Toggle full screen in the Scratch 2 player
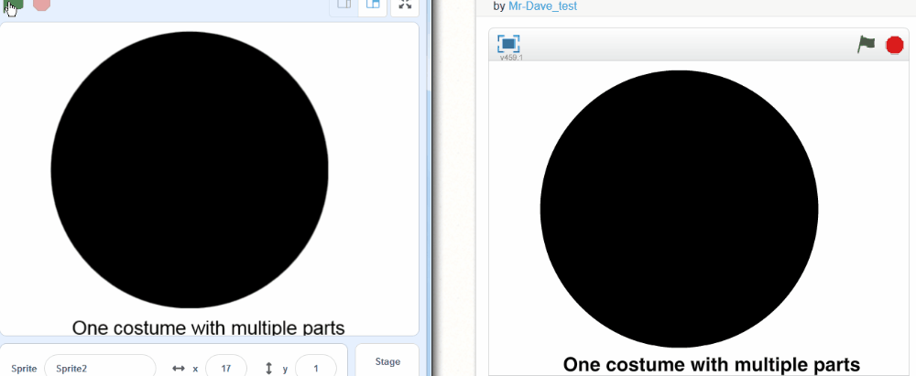The width and height of the screenshot is (916, 376). [x=508, y=43]
